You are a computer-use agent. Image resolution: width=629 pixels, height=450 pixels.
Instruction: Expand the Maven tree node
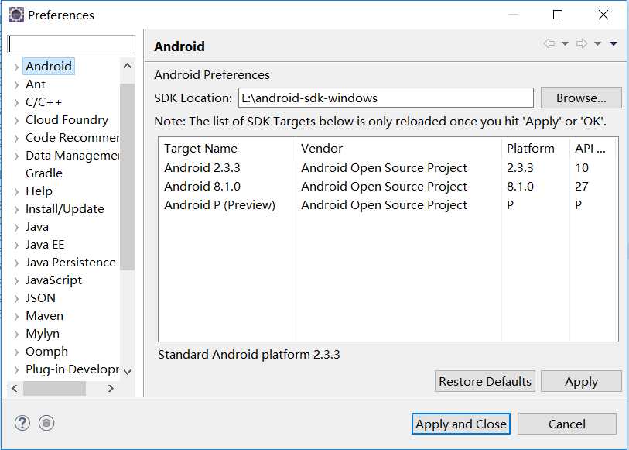[16, 316]
